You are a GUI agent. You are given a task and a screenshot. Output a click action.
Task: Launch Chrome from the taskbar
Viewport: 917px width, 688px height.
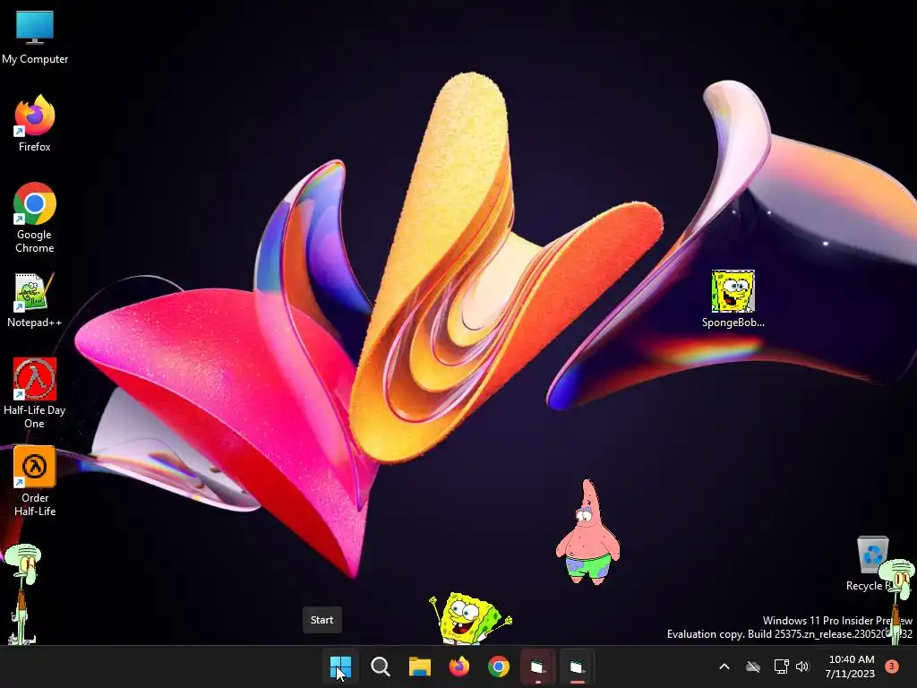tap(498, 666)
